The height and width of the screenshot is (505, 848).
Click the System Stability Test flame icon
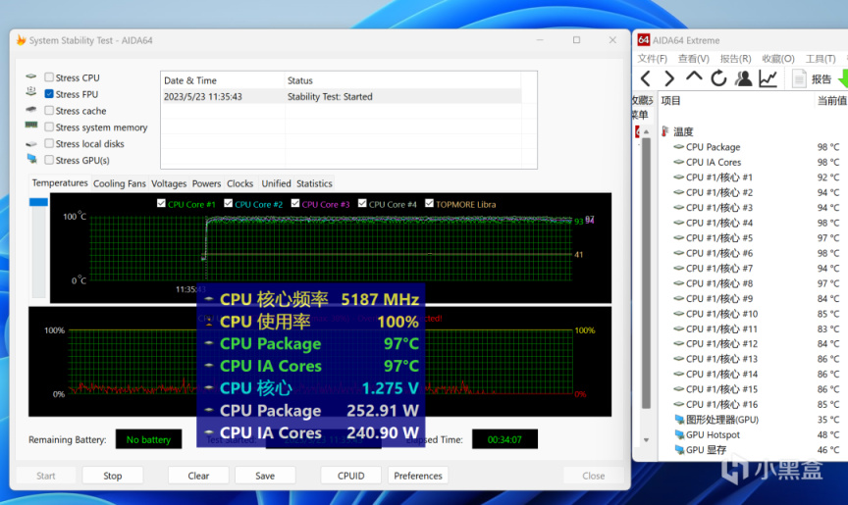click(21, 40)
